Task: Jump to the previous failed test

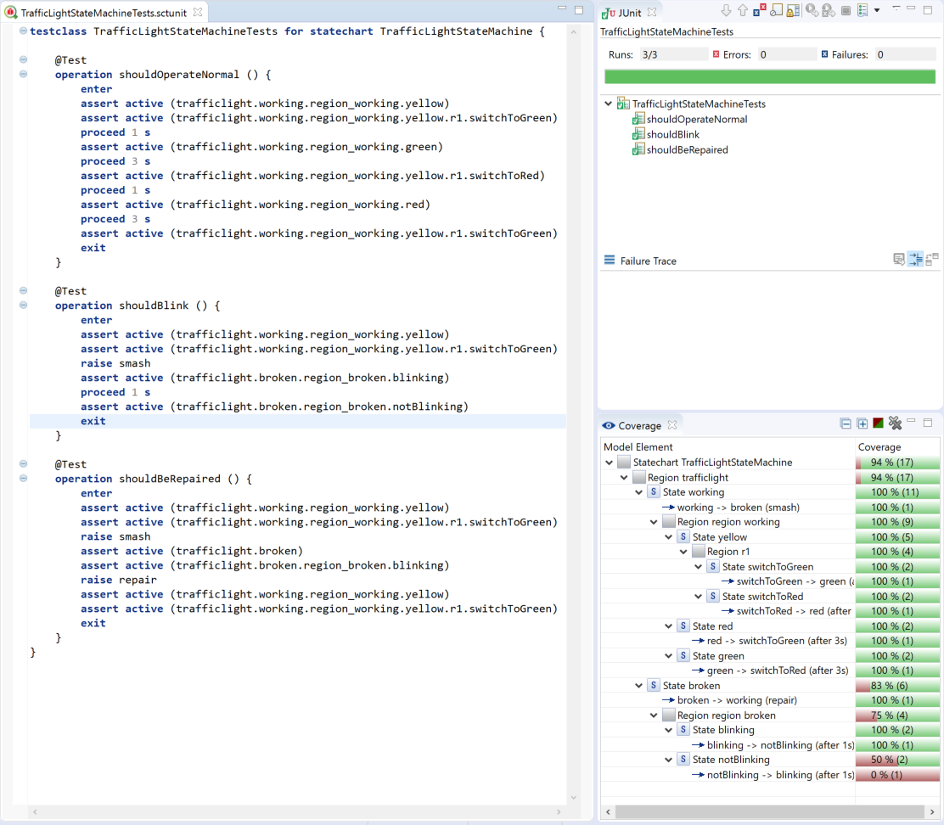Action: [742, 10]
